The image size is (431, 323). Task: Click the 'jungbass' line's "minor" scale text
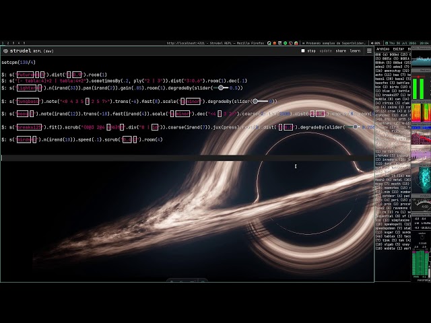pyautogui.click(x=193, y=102)
